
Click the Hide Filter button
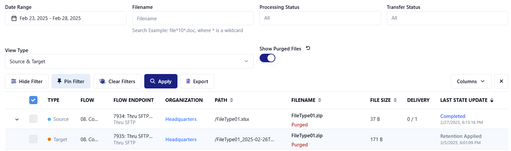tap(27, 81)
